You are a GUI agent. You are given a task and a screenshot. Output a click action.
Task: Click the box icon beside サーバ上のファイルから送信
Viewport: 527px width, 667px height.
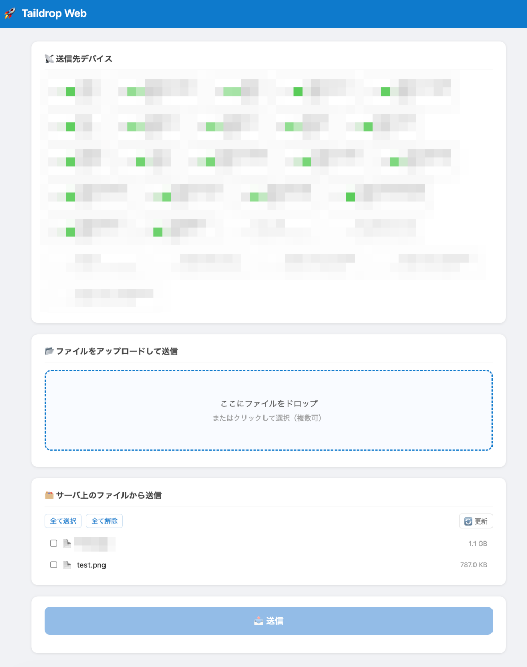coord(49,495)
